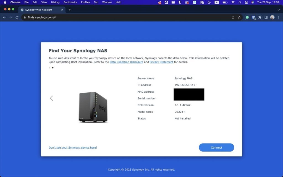This screenshot has width=283, height=177.
Task: Open the Chrome profile avatar
Action: (x=272, y=17)
